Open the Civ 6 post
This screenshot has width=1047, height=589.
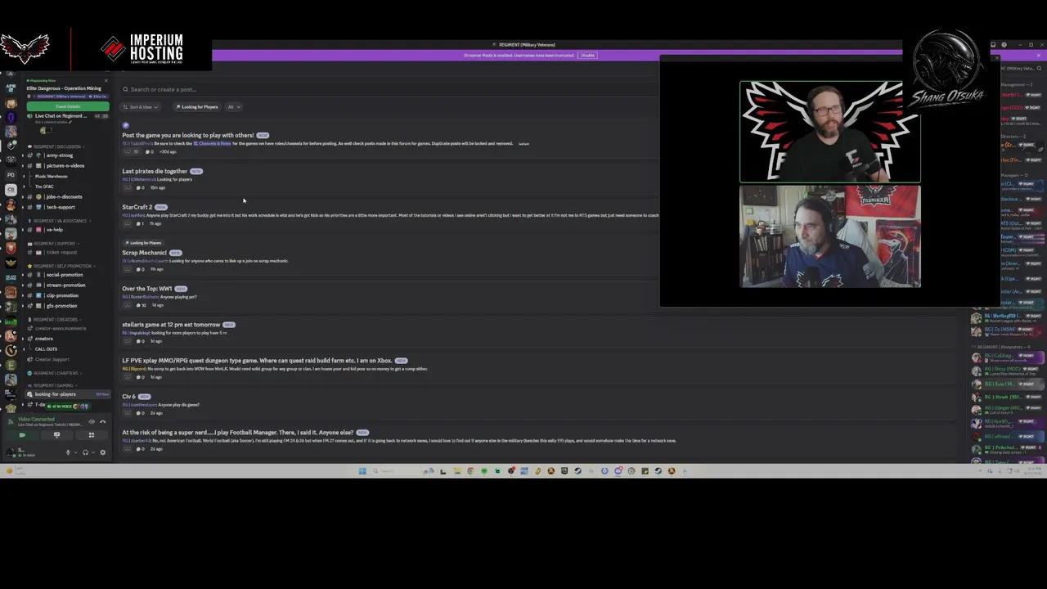click(x=128, y=397)
